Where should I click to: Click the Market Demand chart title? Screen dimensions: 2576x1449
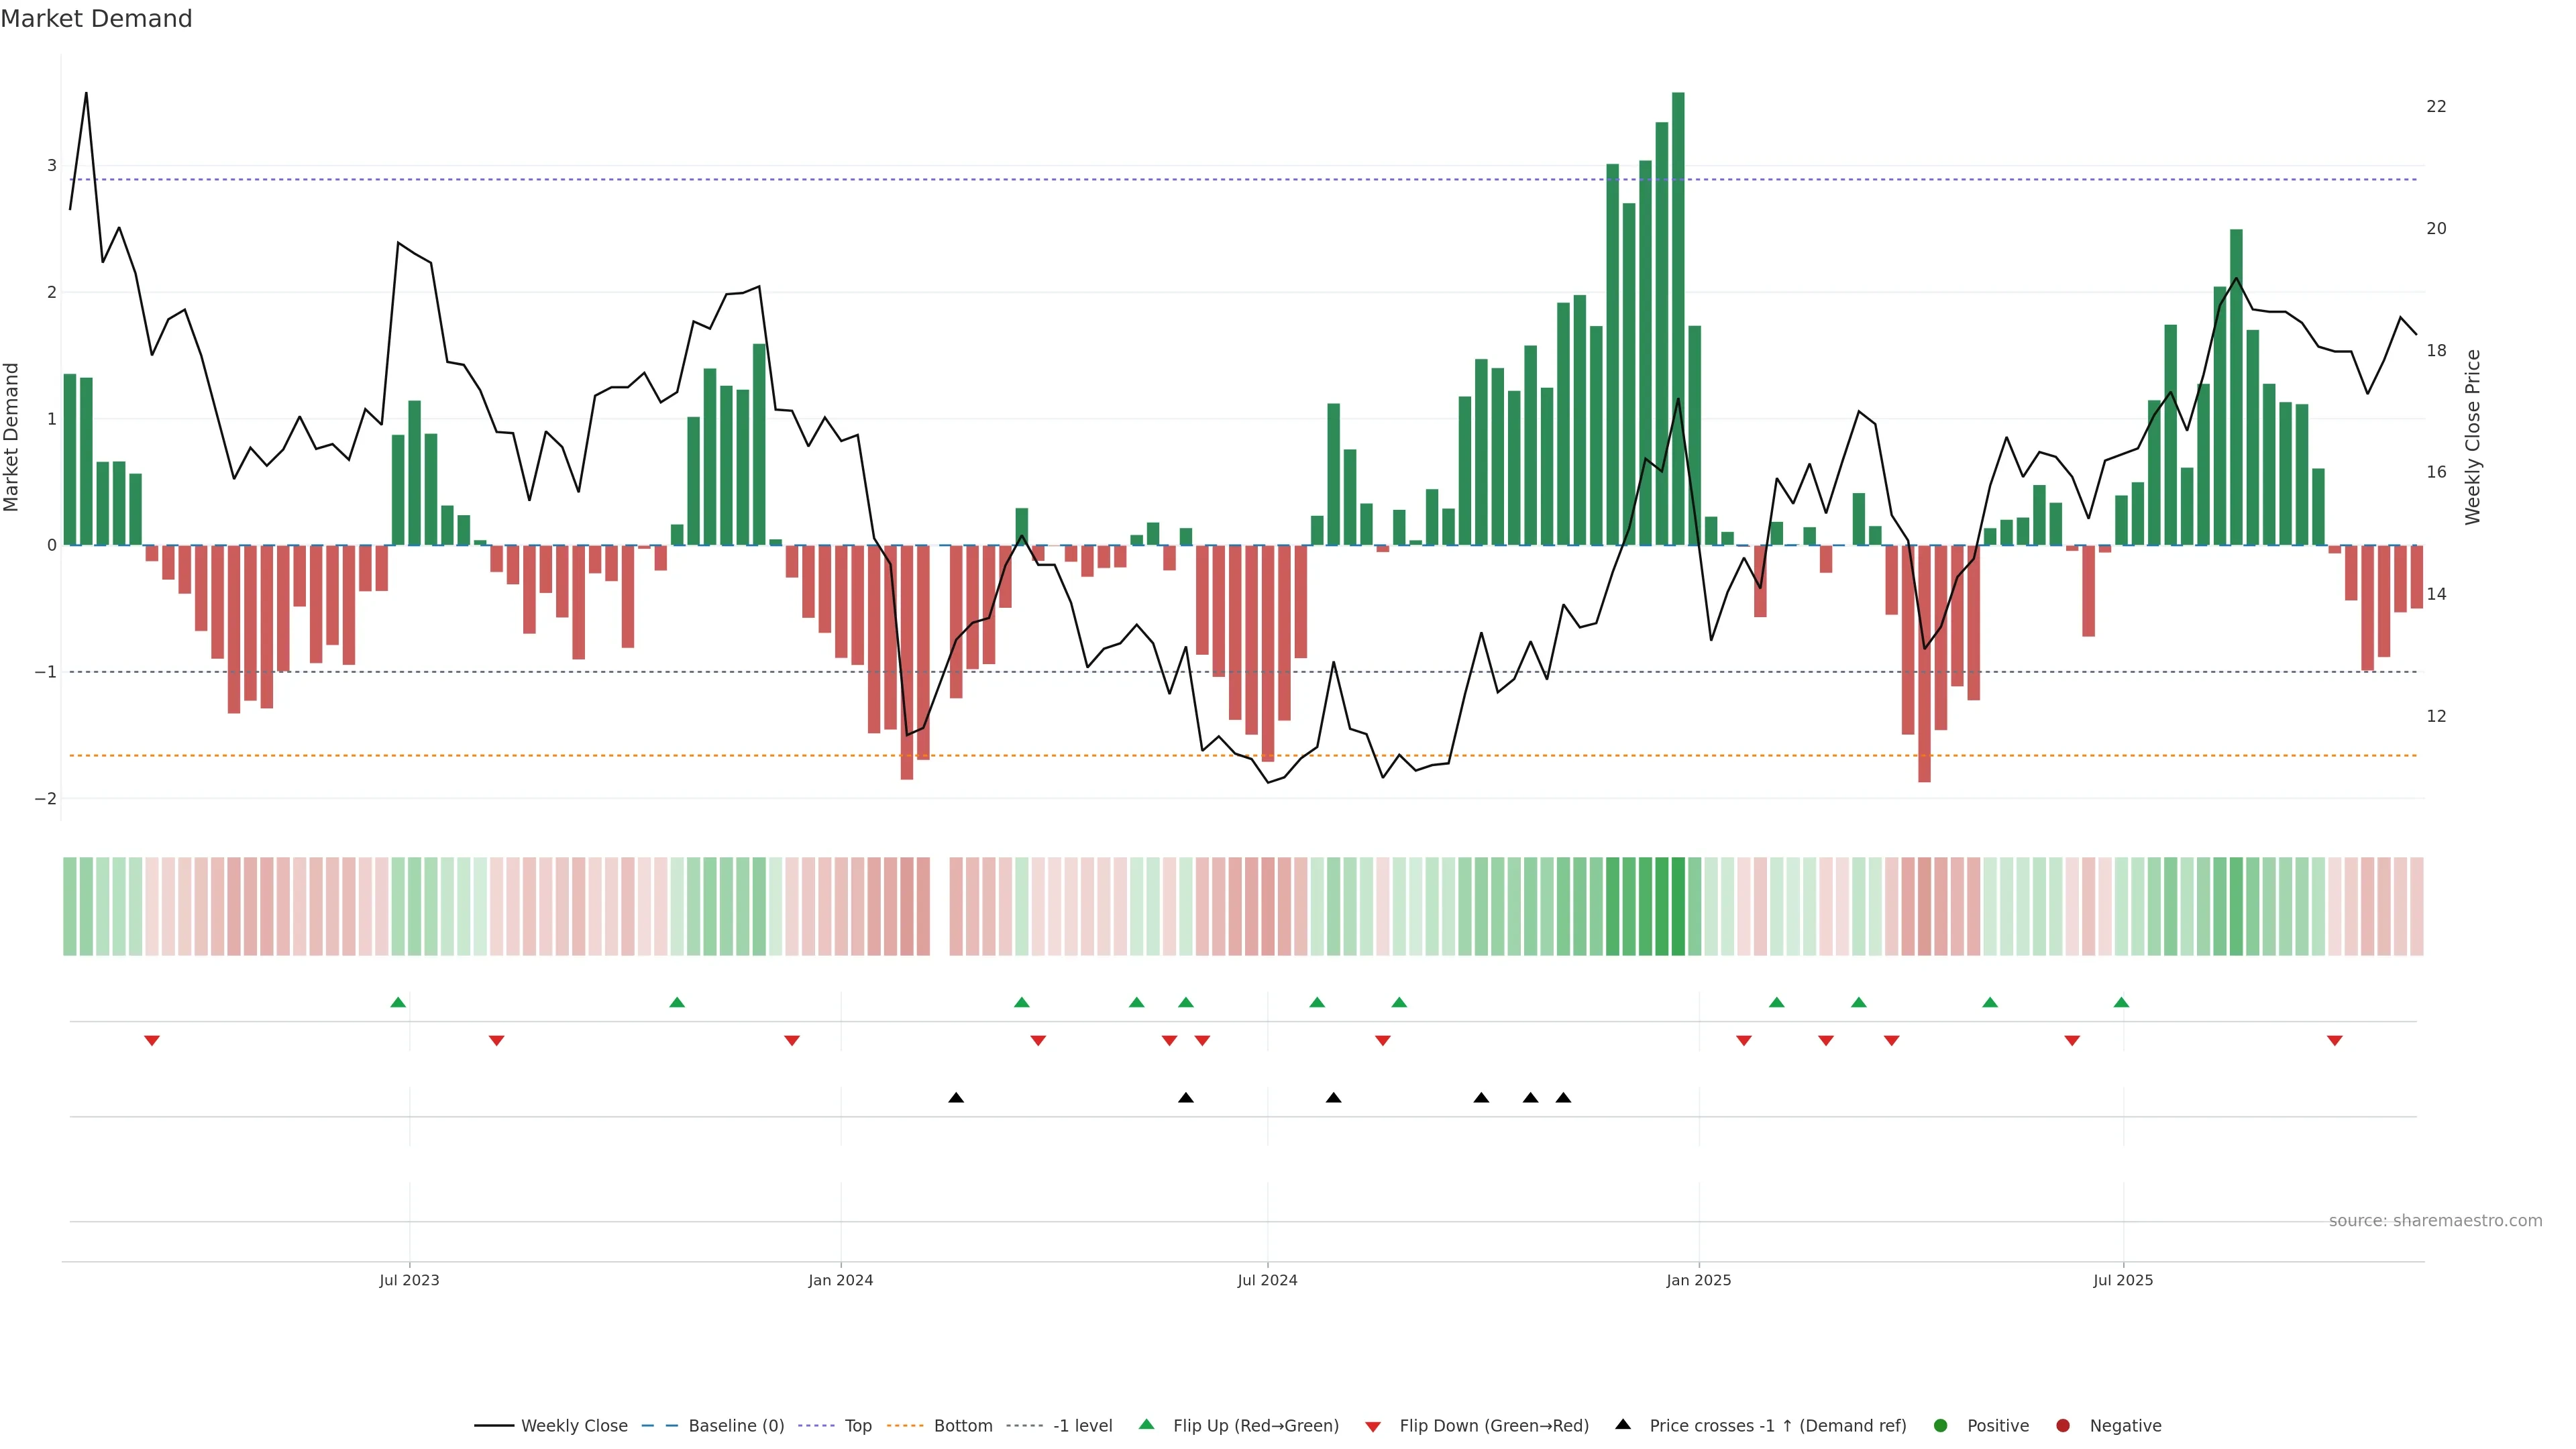pos(96,19)
